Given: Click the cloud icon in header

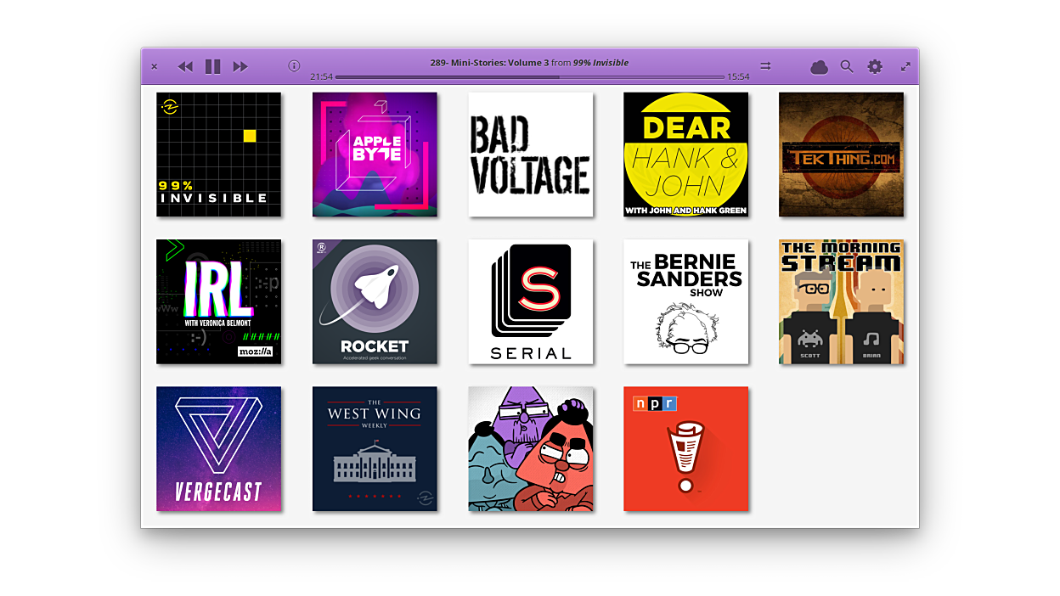Looking at the screenshot, I should pyautogui.click(x=819, y=67).
